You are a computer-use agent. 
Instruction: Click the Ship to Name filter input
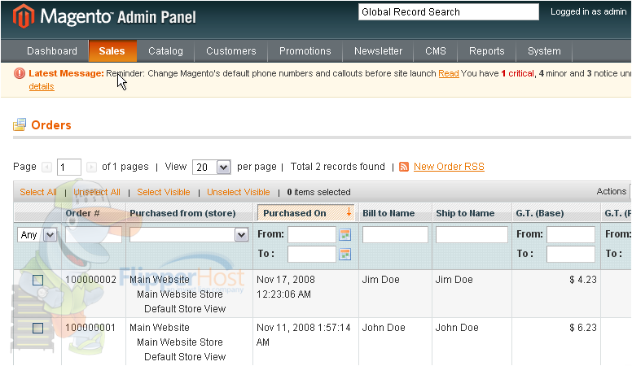tap(472, 235)
